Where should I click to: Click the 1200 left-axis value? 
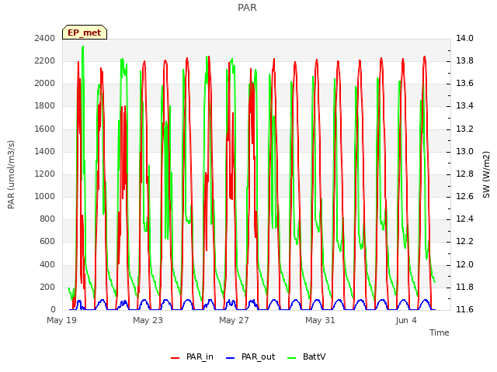(45, 174)
